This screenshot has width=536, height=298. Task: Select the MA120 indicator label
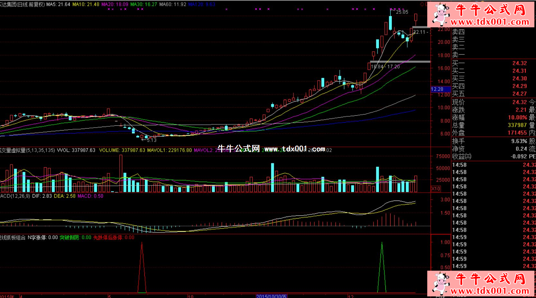click(x=202, y=5)
